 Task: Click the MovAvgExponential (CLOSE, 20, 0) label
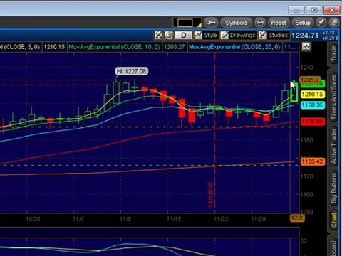[234, 47]
